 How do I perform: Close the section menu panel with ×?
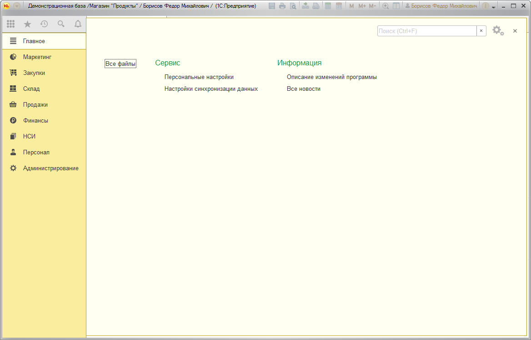pos(515,31)
